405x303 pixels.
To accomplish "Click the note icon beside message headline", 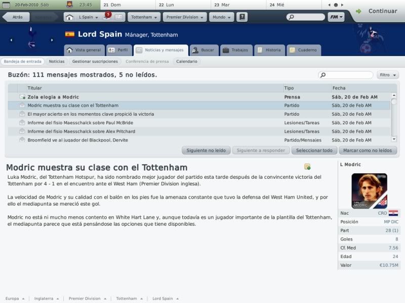I will coord(307,167).
